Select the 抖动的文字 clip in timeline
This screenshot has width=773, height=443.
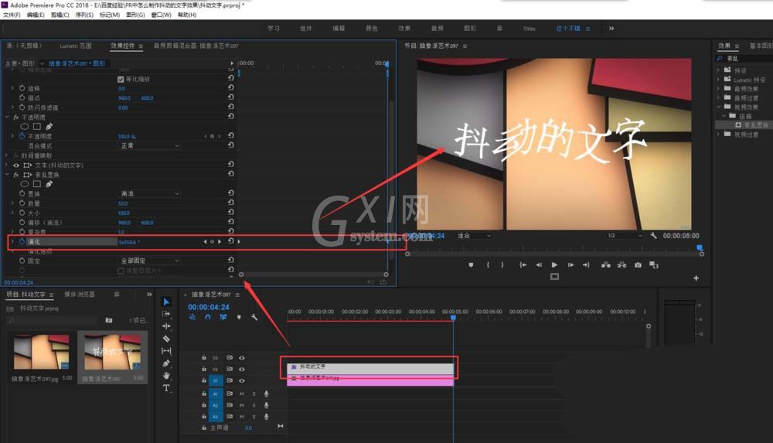pos(370,367)
